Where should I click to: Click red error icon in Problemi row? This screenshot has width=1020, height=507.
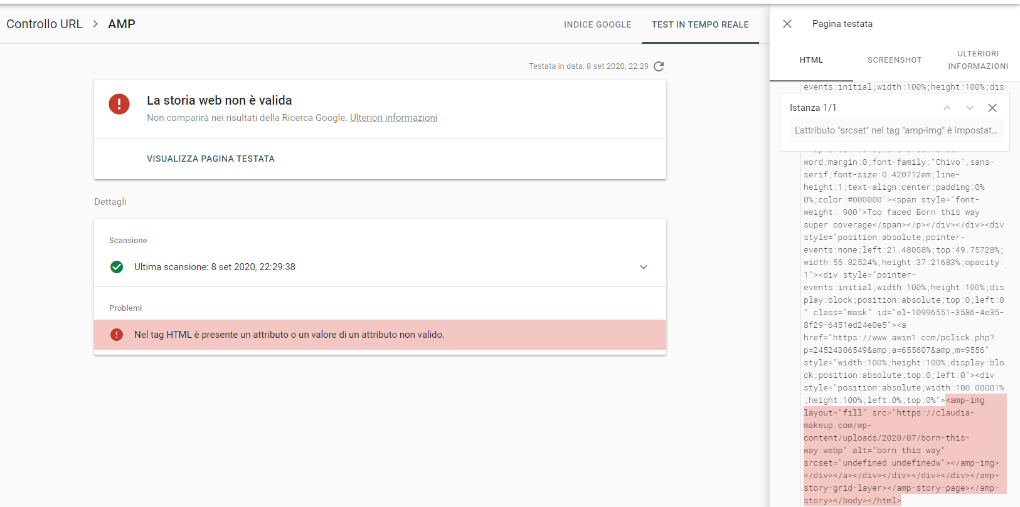(x=117, y=335)
